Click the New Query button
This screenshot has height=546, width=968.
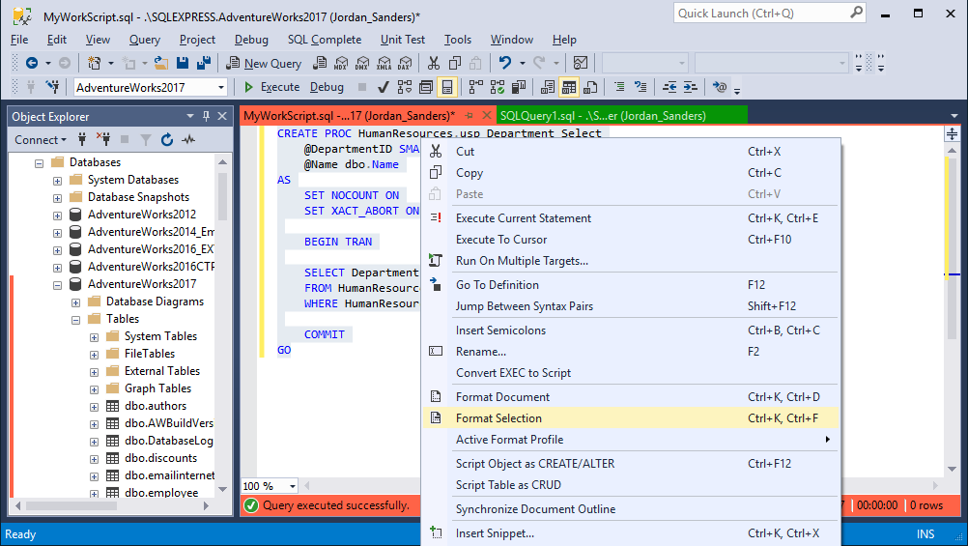tap(265, 63)
